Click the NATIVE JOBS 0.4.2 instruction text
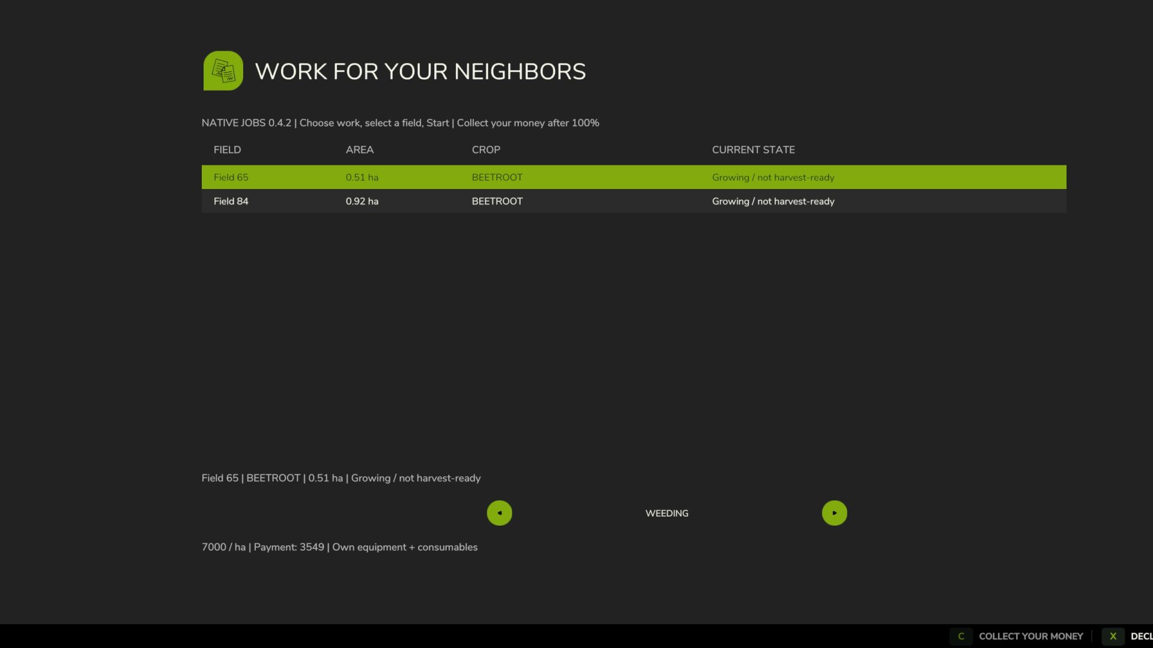The height and width of the screenshot is (648, 1153). [x=400, y=123]
